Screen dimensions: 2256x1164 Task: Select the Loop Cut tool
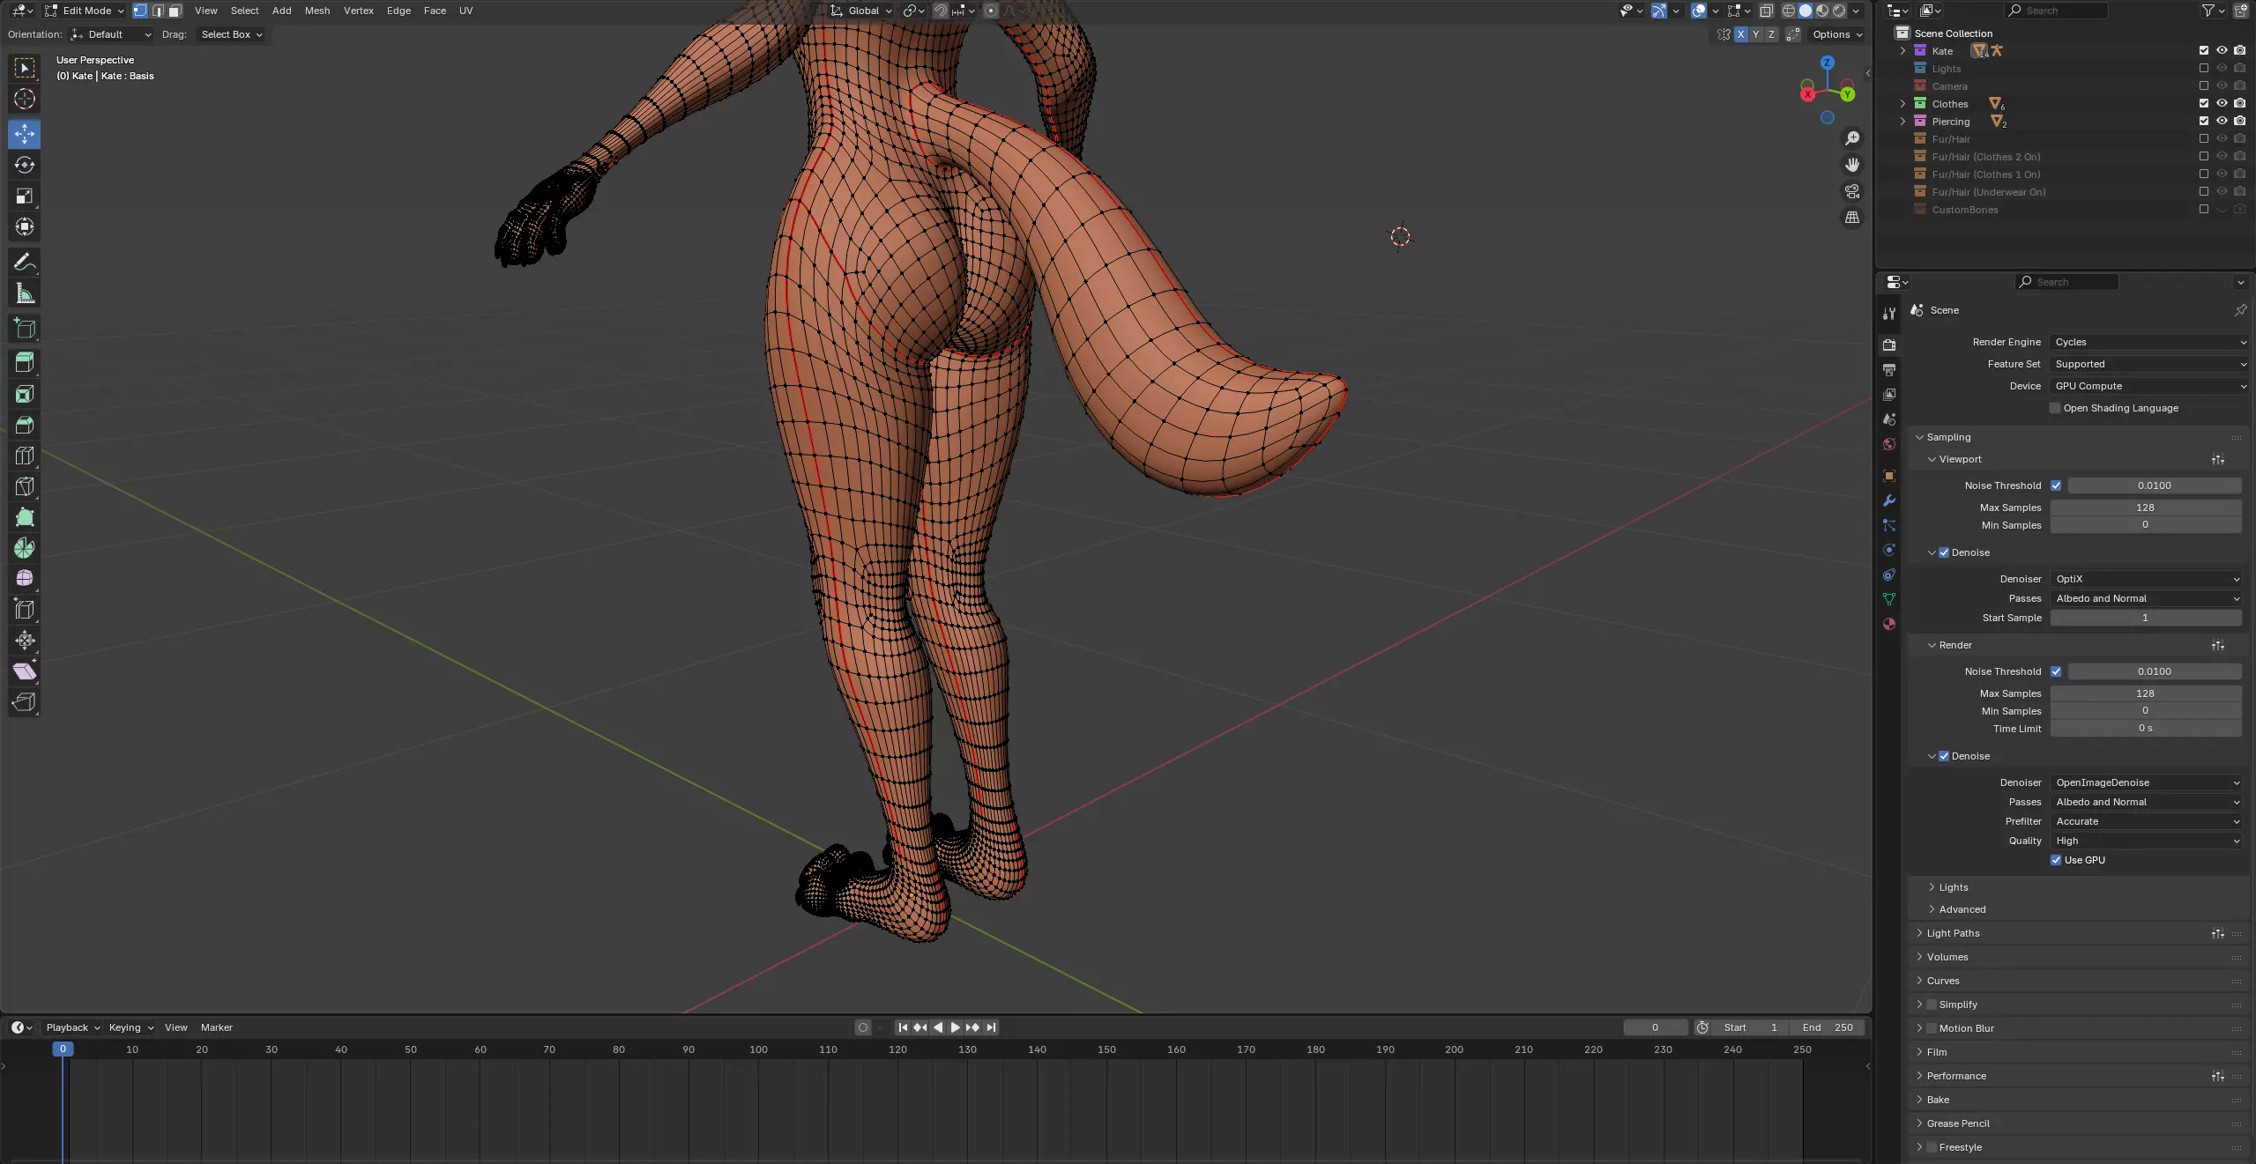coord(25,456)
